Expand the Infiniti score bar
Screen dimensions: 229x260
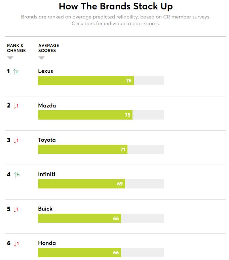click(x=101, y=184)
